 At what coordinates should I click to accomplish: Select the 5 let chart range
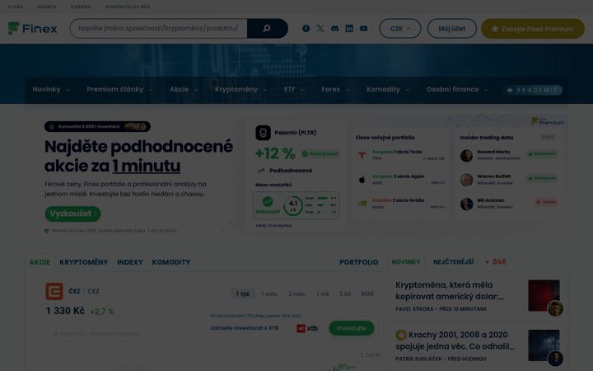point(345,294)
